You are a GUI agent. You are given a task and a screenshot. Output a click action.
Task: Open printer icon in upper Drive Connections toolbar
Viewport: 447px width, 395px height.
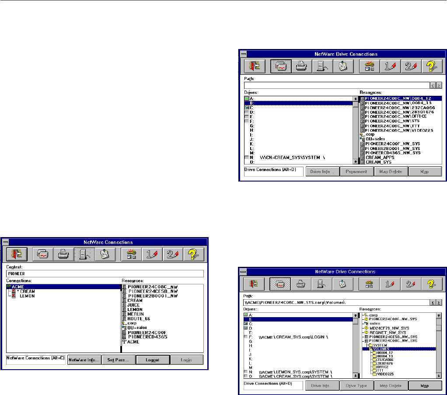302,66
